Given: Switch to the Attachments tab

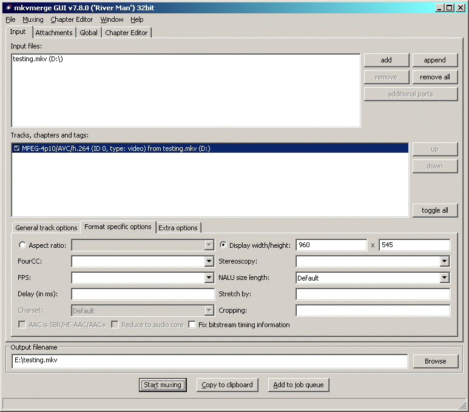Looking at the screenshot, I should click(x=54, y=33).
